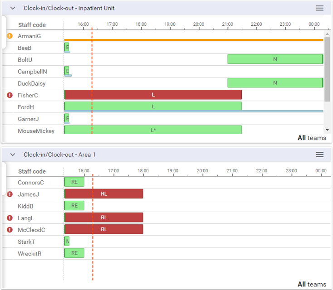Screen dimensions: 333x290
Task: Select JamesJ's red RL shift bar
Action: pyautogui.click(x=104, y=194)
